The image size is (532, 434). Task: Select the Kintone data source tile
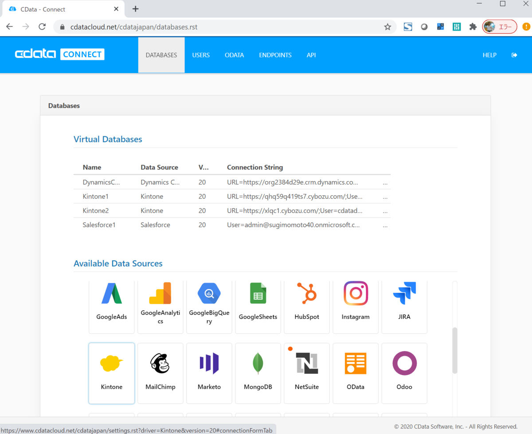tap(112, 373)
